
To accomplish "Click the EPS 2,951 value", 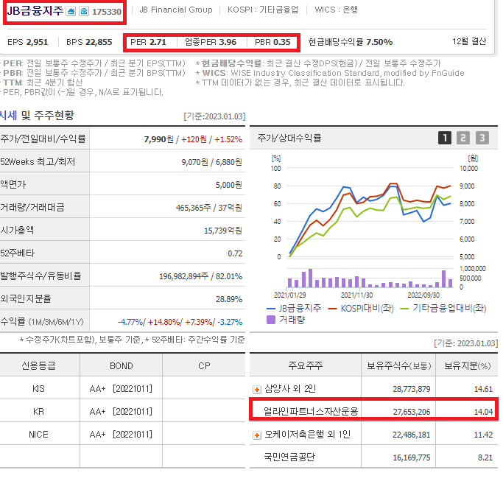I will coord(27,42).
